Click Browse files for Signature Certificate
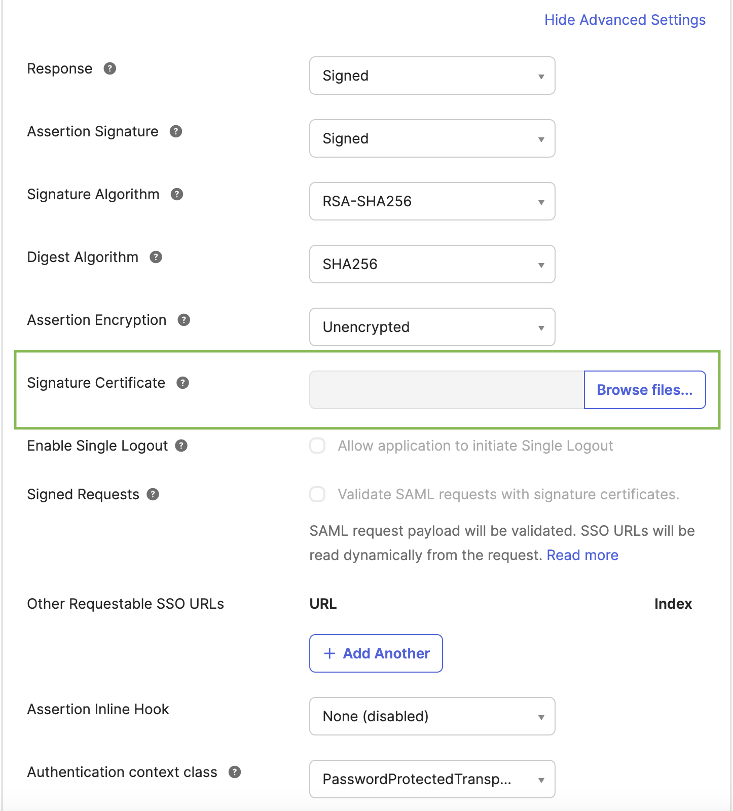Image resolution: width=733 pixels, height=811 pixels. click(x=644, y=389)
